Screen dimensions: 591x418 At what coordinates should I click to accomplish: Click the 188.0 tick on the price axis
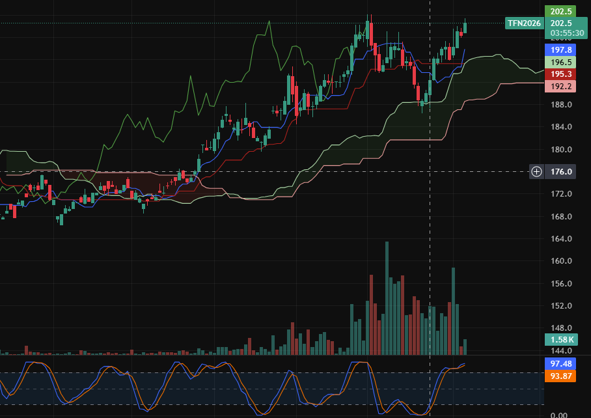[x=561, y=105]
